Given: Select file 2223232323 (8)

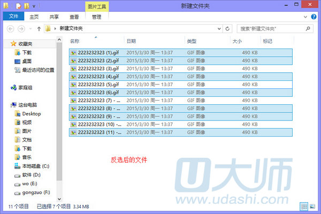Looking at the screenshot, I should (x=181, y=109).
